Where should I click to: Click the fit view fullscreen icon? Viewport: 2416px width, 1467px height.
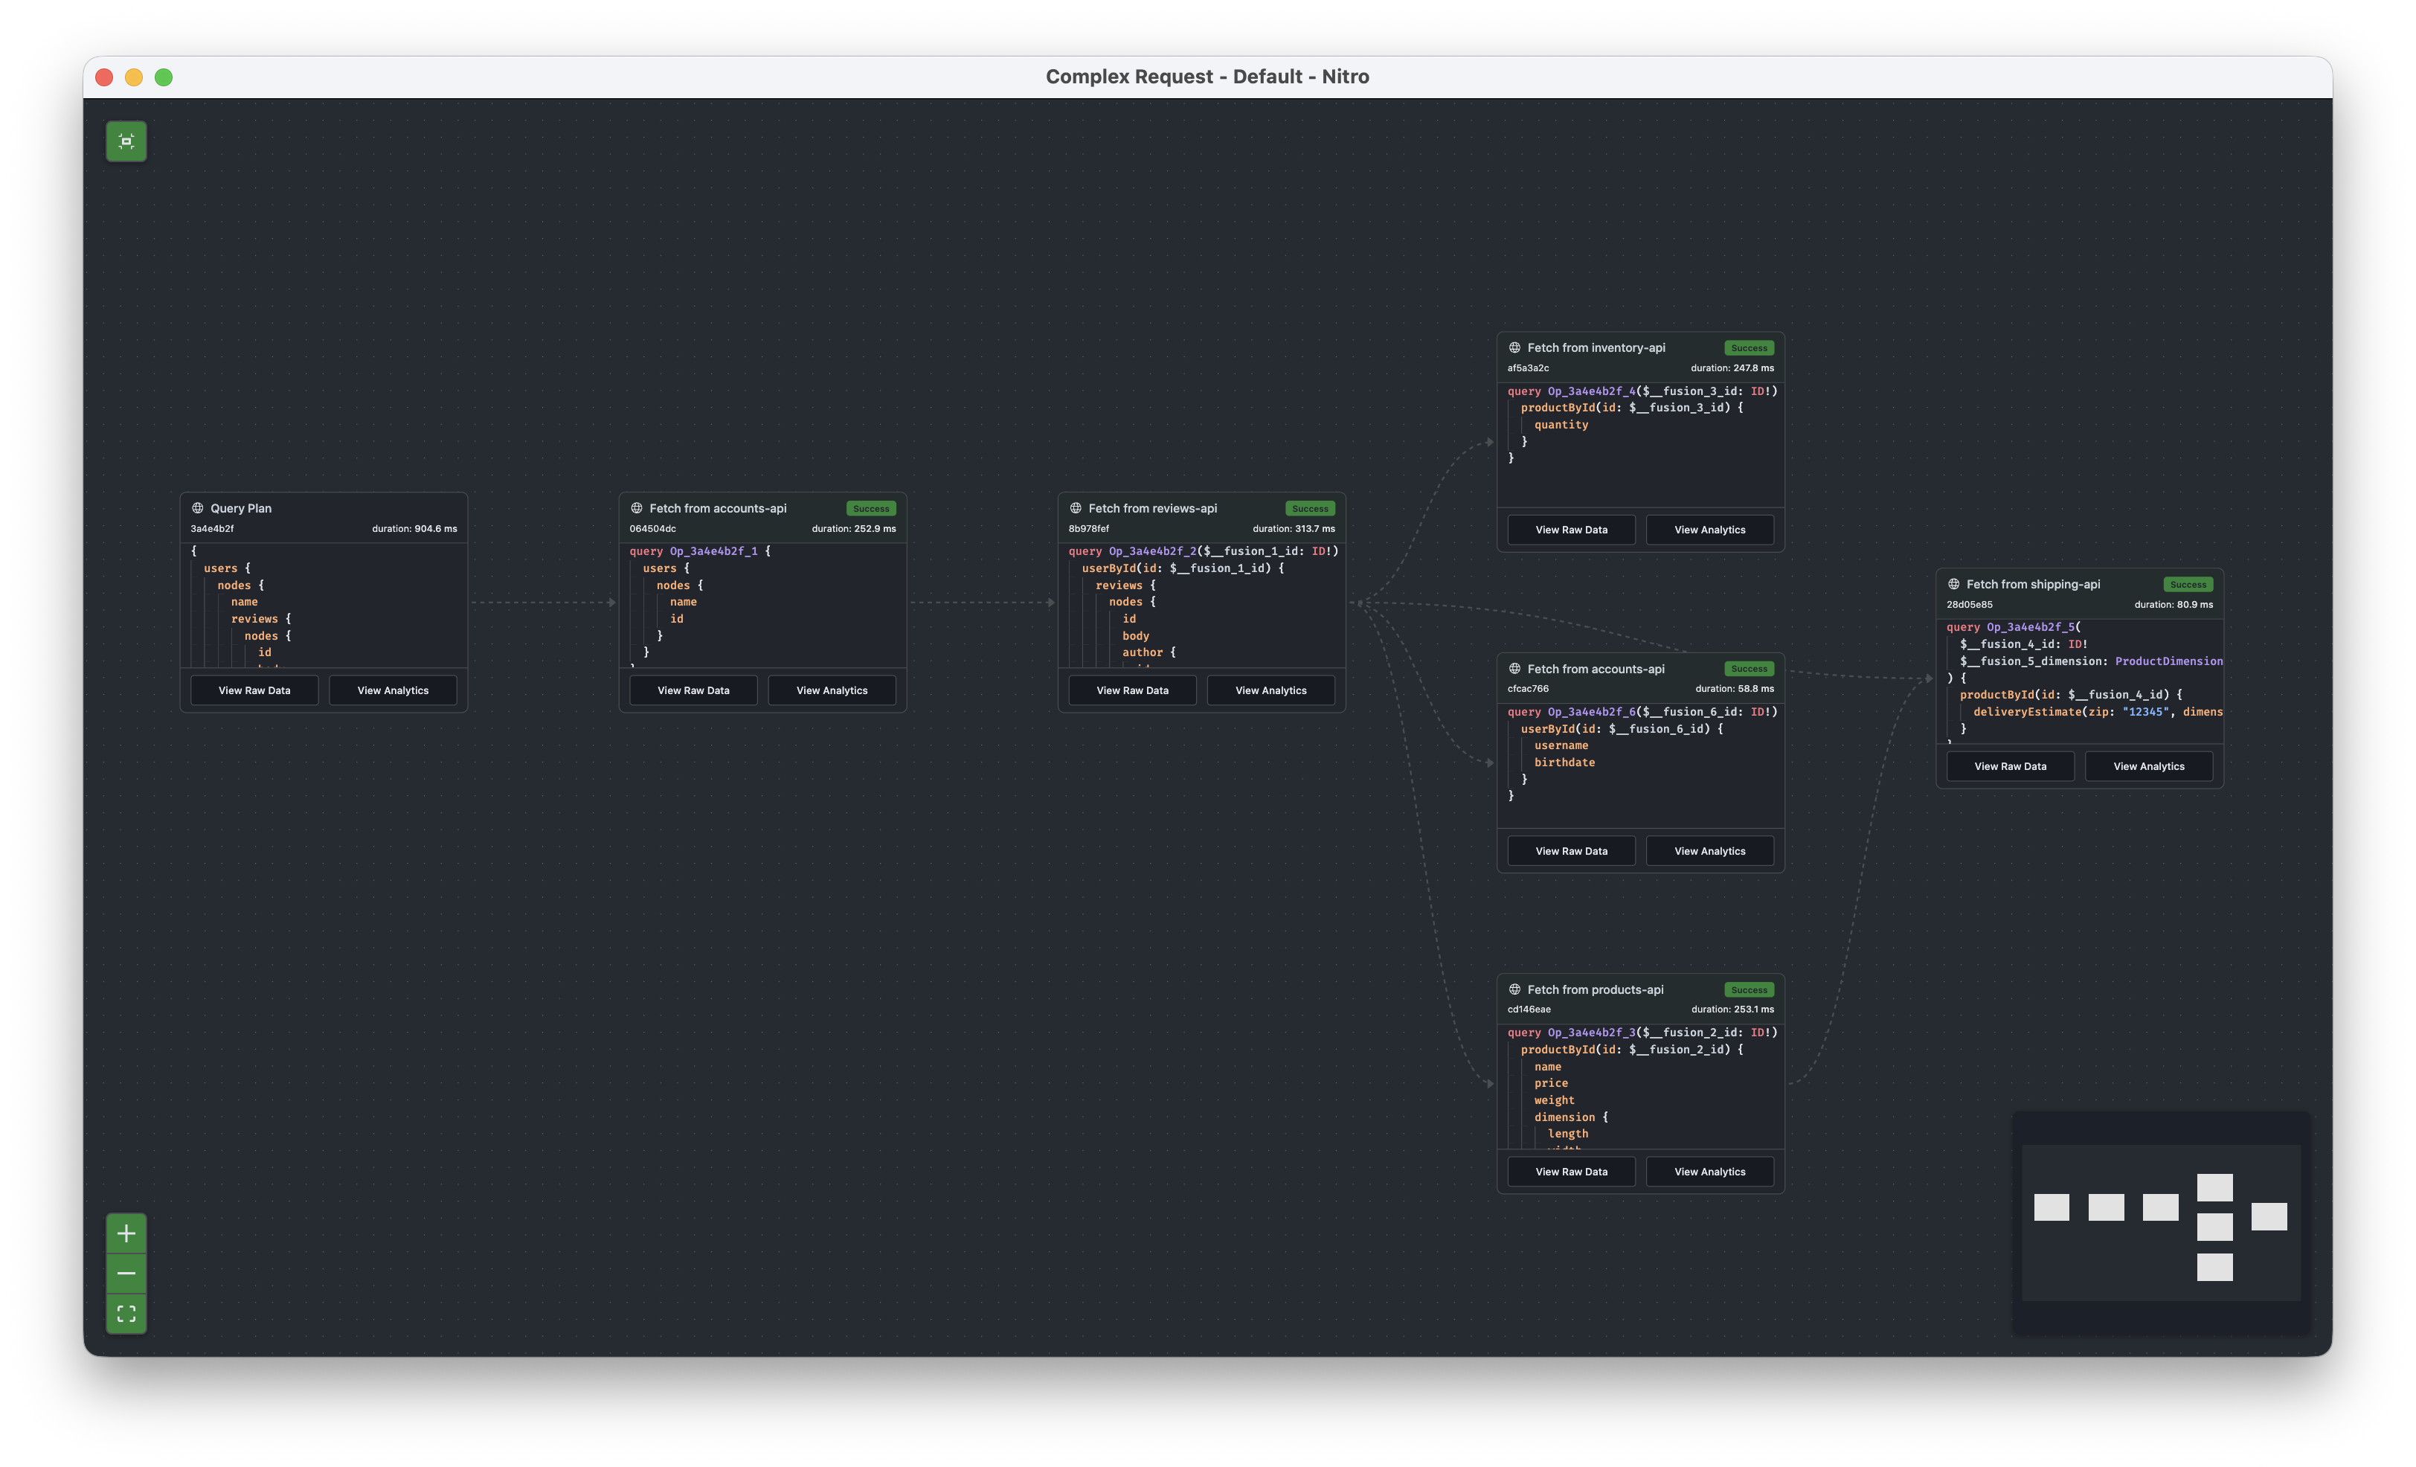pos(126,1314)
